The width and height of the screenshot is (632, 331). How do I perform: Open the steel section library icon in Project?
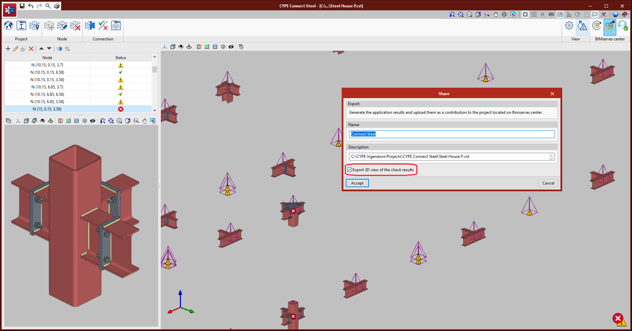point(21,26)
